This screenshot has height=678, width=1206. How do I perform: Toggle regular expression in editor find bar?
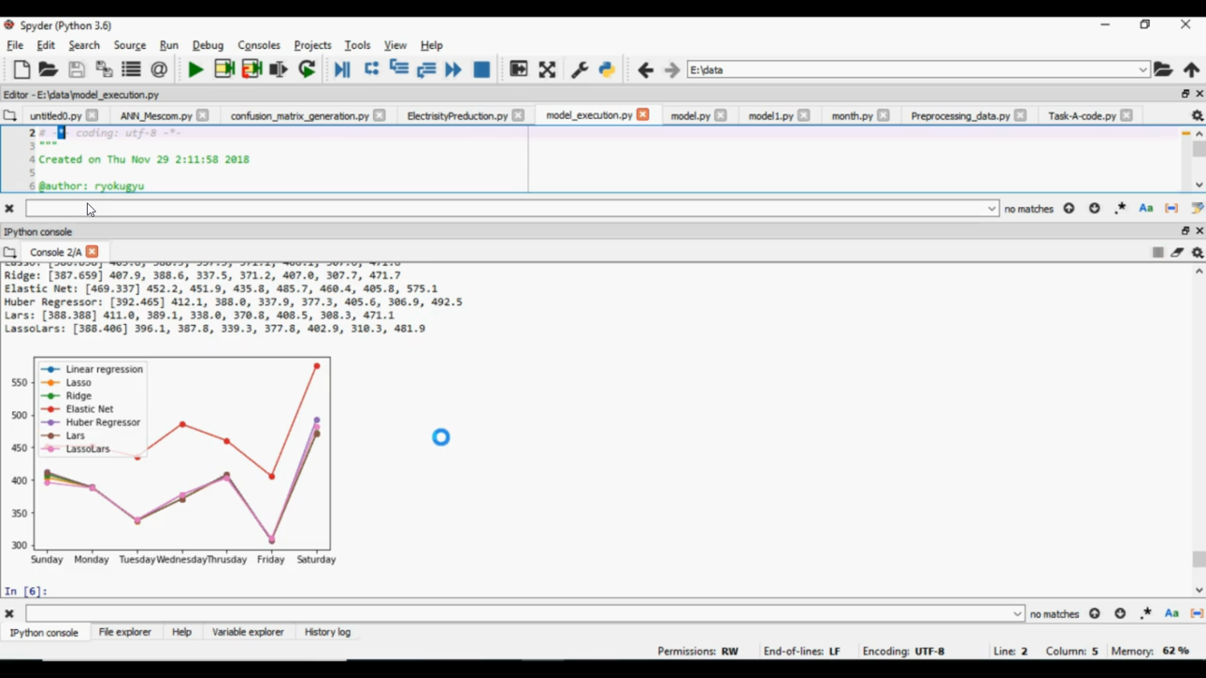point(1120,209)
